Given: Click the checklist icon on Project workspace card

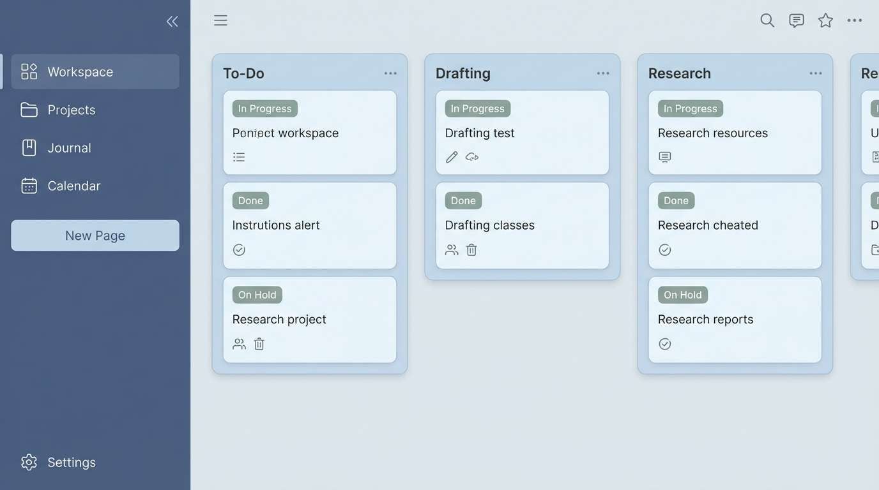Looking at the screenshot, I should click(x=239, y=156).
